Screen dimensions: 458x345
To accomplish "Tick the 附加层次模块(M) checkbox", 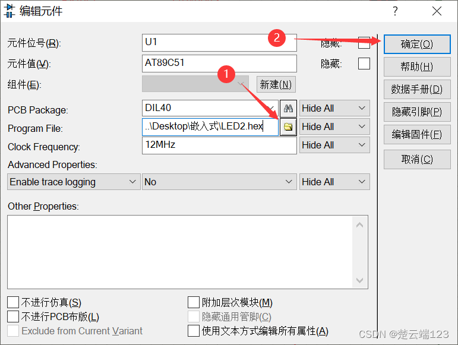I will click(194, 302).
